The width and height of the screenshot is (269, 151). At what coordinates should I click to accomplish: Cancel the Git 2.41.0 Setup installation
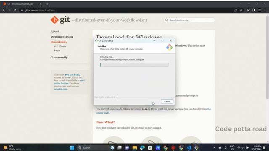[167, 102]
